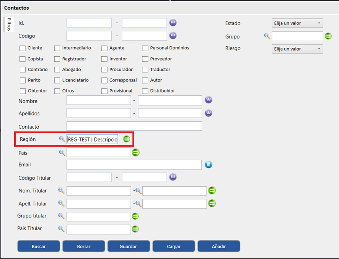The width and height of the screenshot is (339, 259).
Task: Open the Grupo titular search magnifier
Action: [x=61, y=216]
